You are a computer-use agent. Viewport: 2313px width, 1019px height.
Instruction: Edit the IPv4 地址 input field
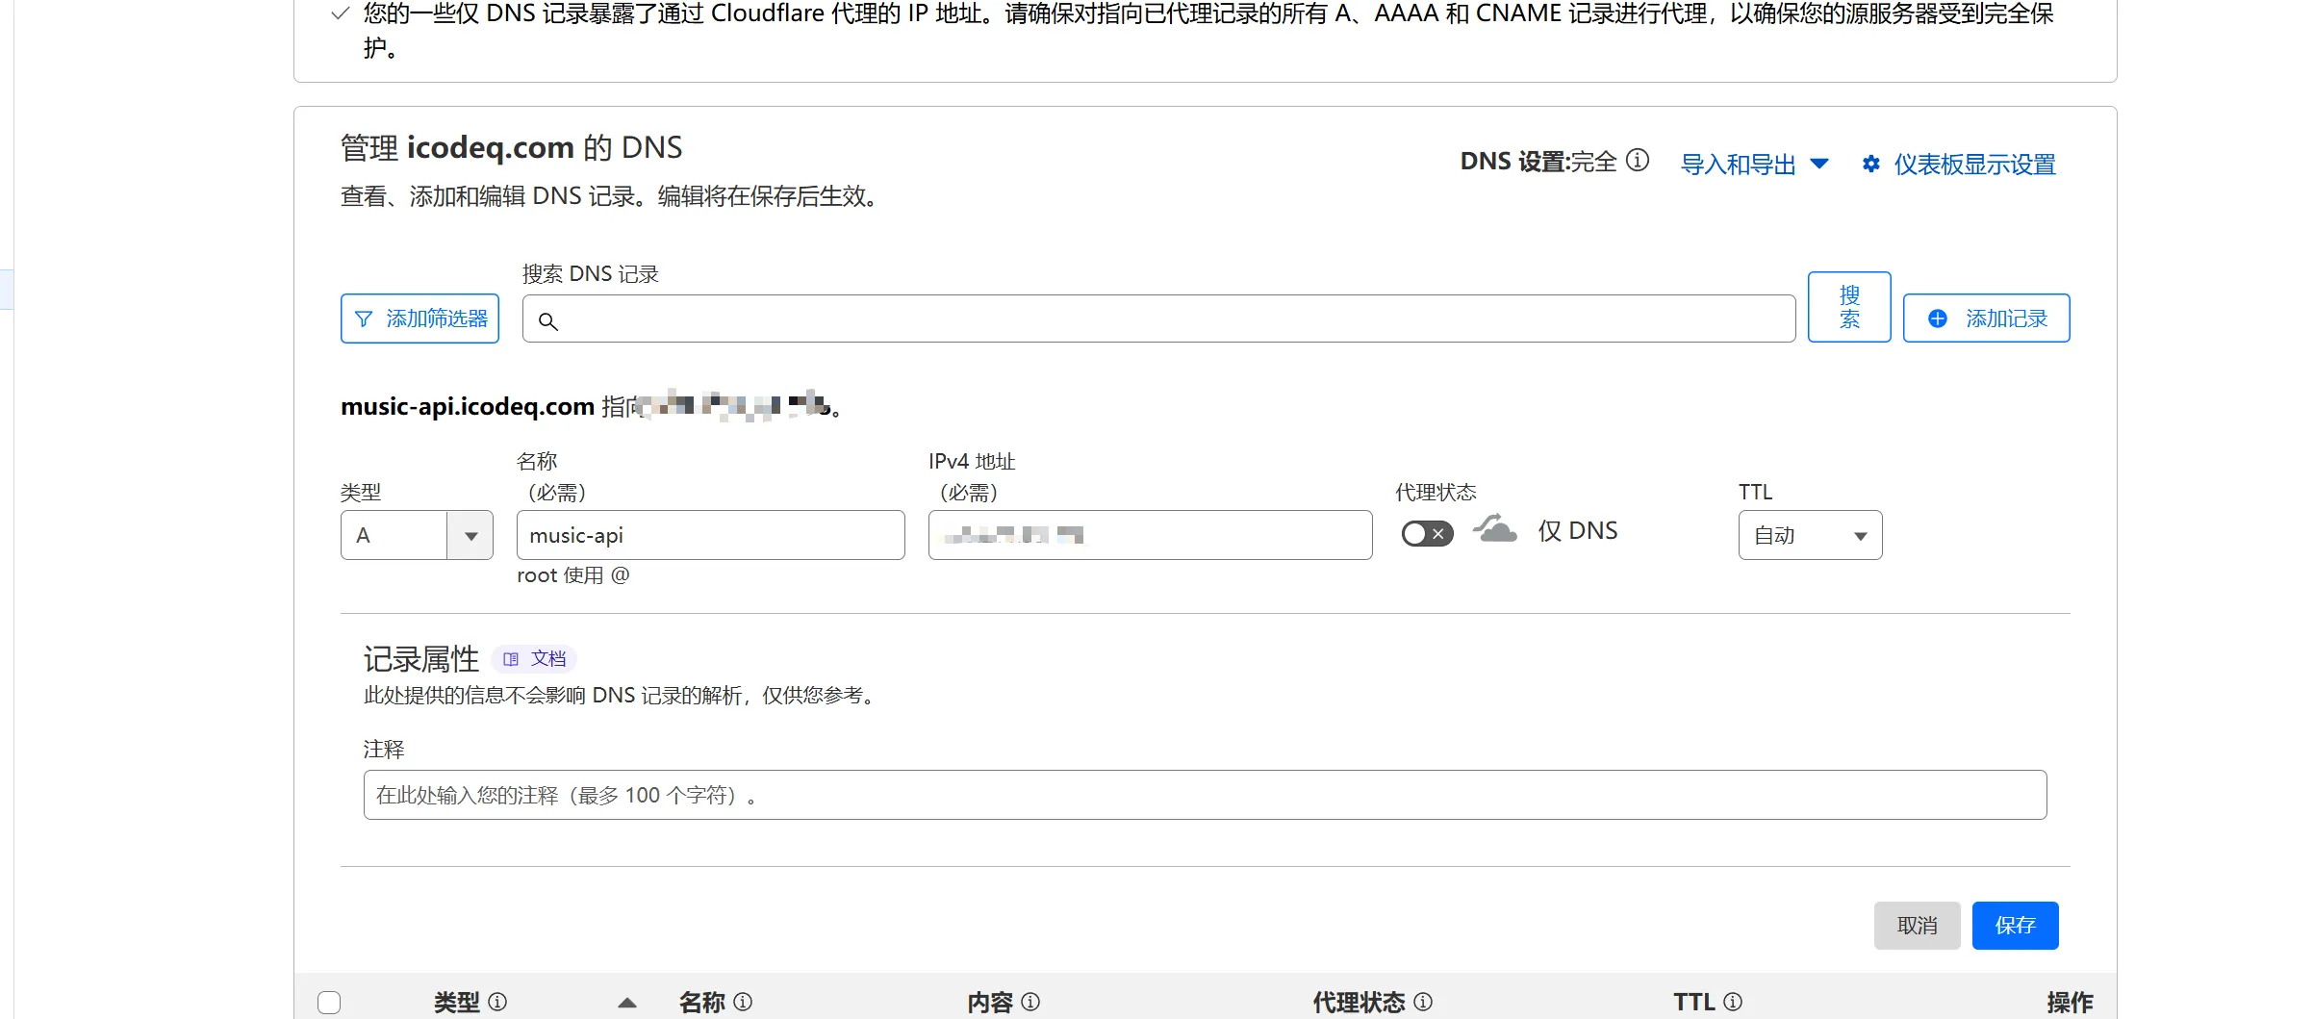(1150, 535)
